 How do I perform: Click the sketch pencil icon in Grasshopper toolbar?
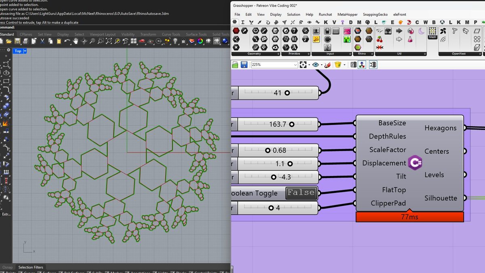pos(327,65)
